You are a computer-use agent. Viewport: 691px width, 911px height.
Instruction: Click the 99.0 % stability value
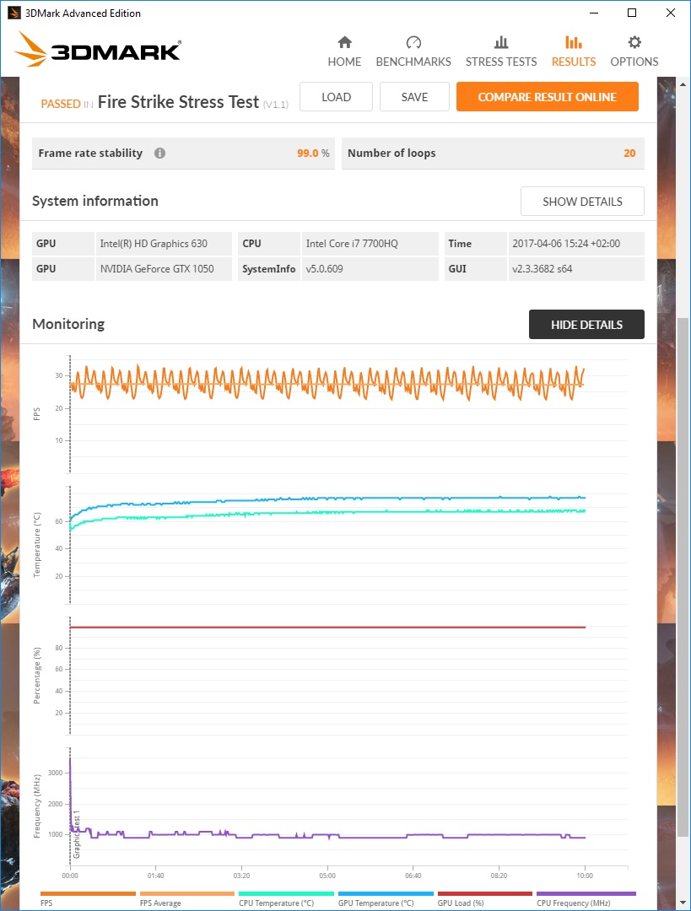[x=313, y=153]
